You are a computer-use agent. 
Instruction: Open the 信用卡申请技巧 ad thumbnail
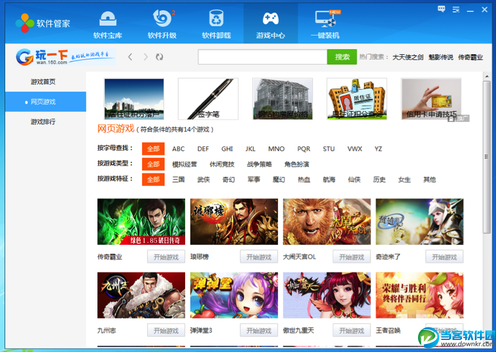[431, 99]
